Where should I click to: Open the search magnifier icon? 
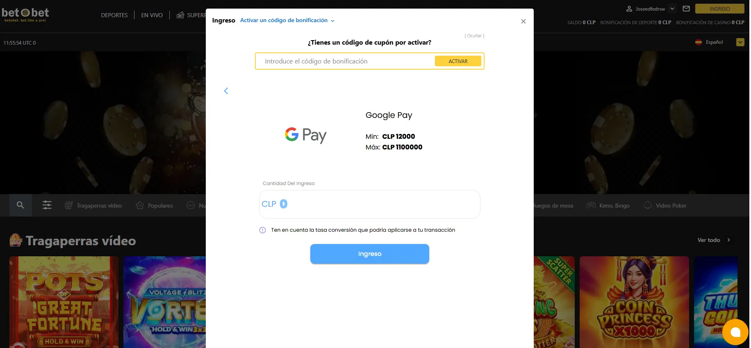coord(20,205)
